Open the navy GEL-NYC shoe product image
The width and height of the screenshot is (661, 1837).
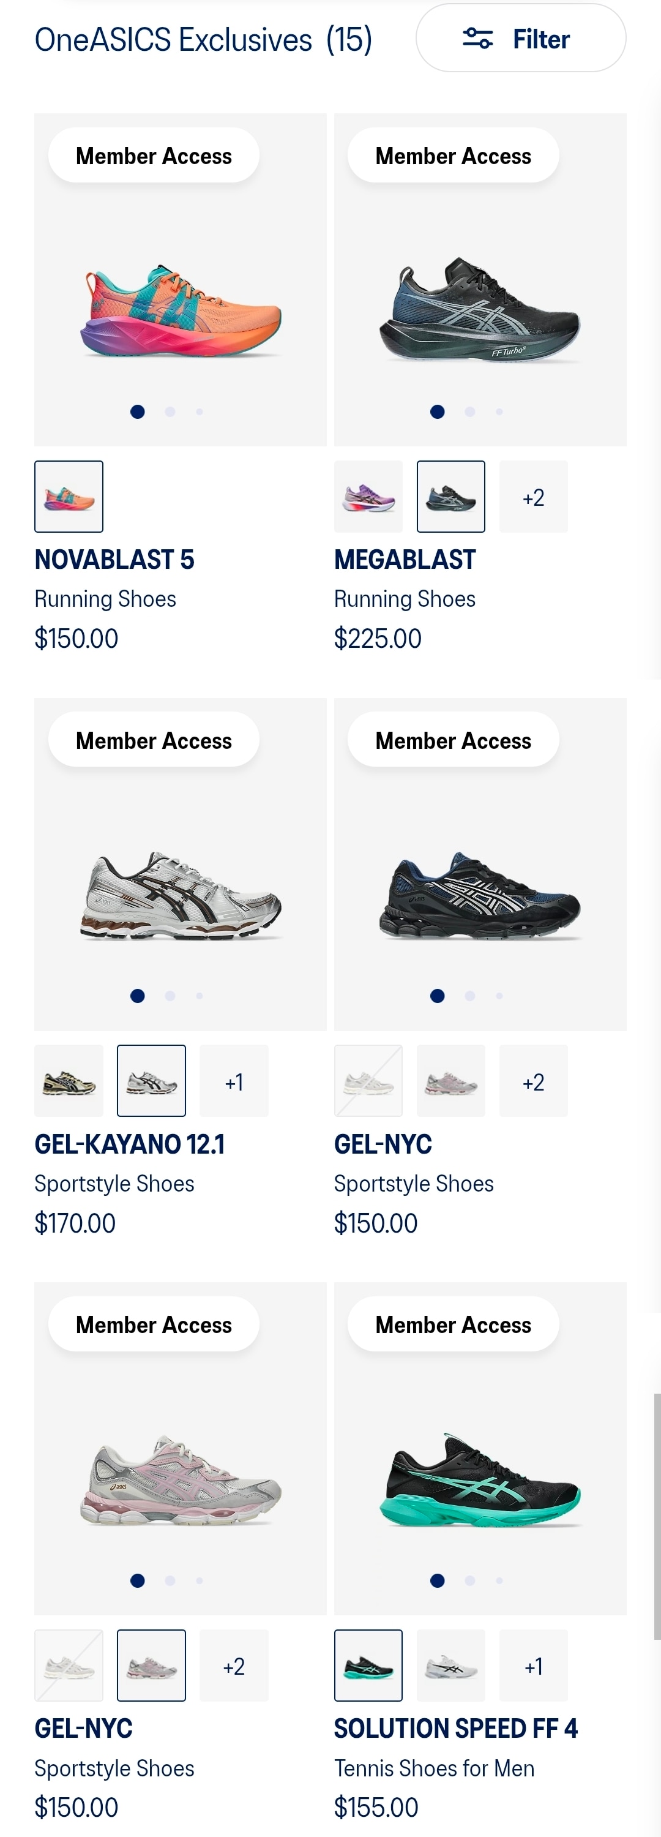480,895
